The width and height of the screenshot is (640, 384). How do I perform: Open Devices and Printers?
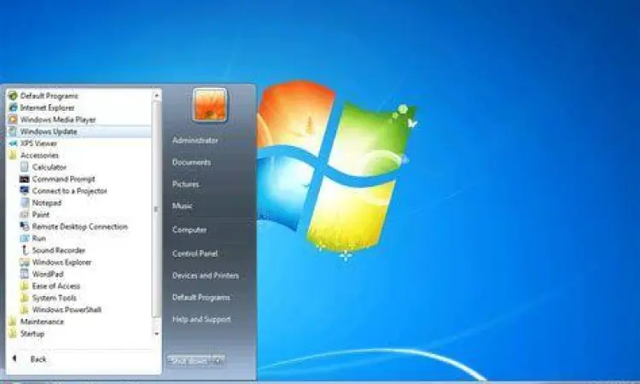(206, 276)
